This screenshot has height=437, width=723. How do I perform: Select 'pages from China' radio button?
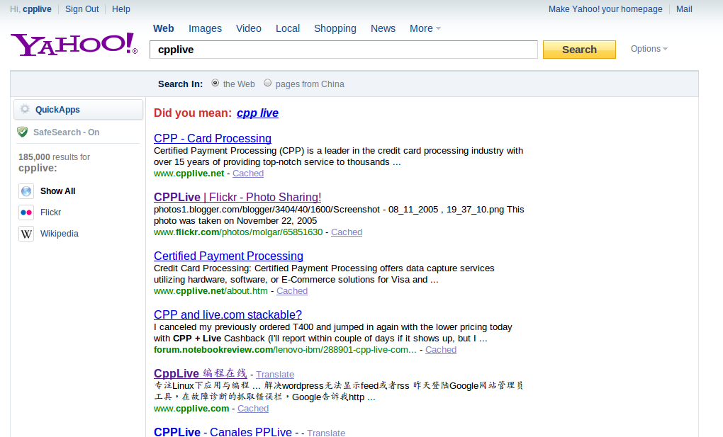click(267, 83)
